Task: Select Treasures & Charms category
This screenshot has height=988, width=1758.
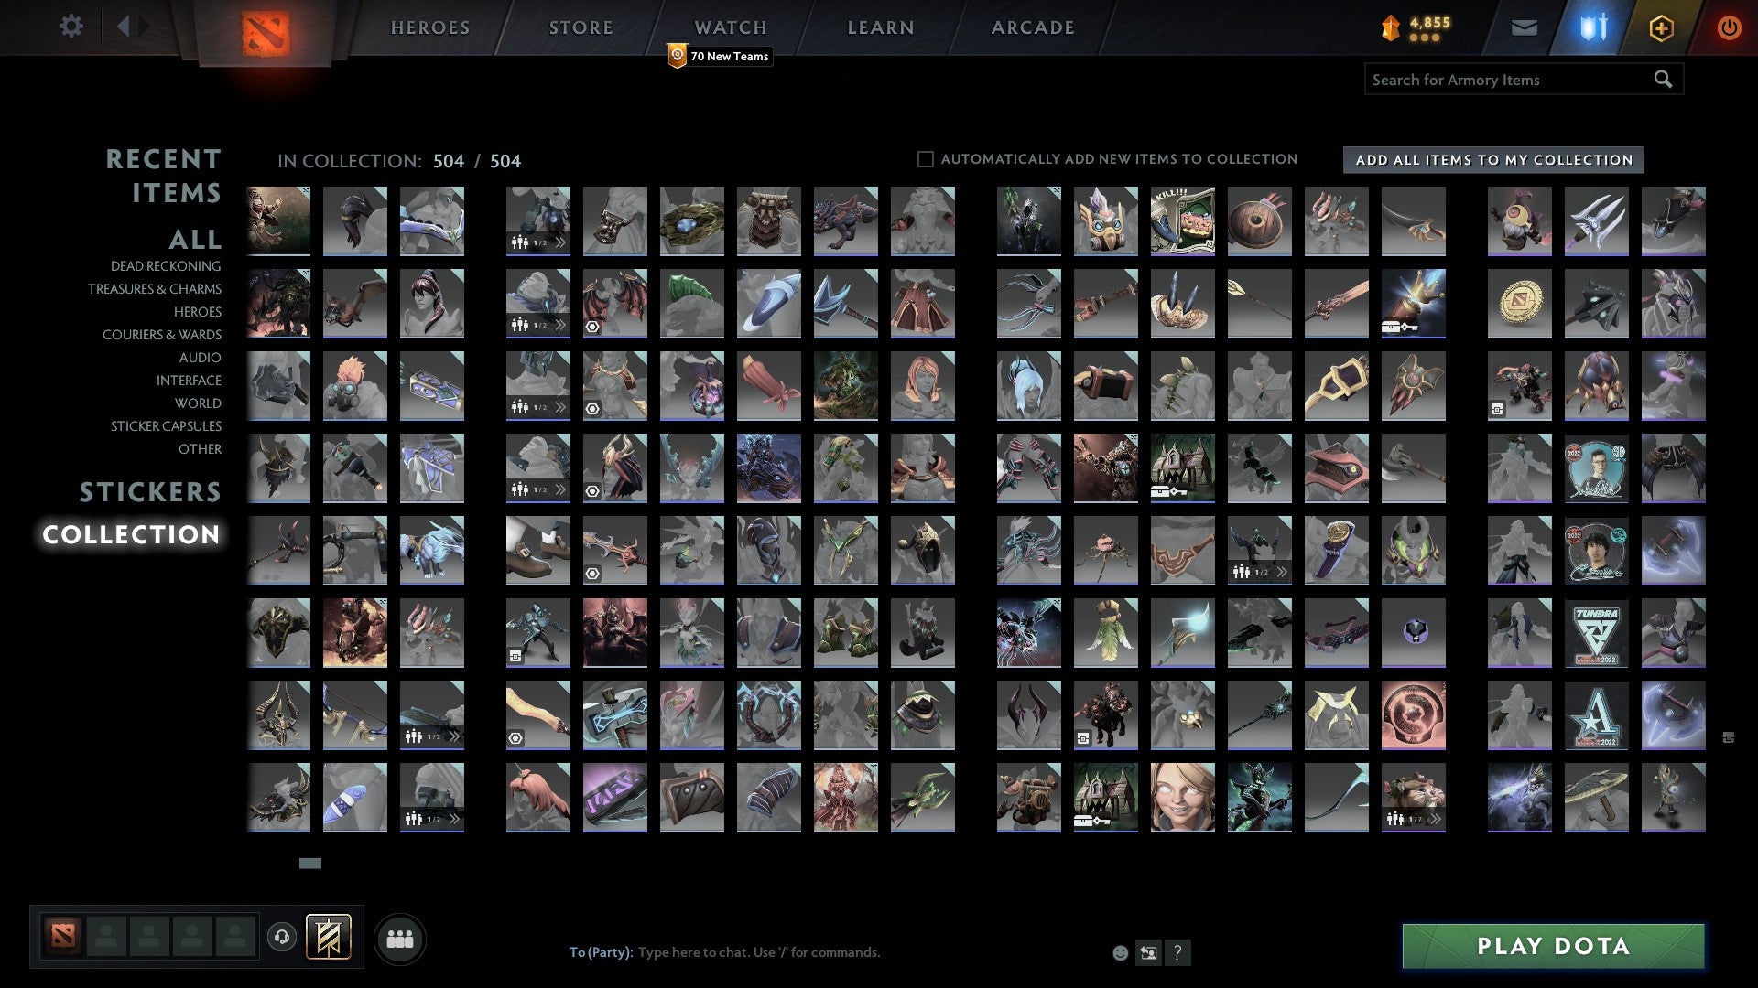Action: (x=155, y=289)
